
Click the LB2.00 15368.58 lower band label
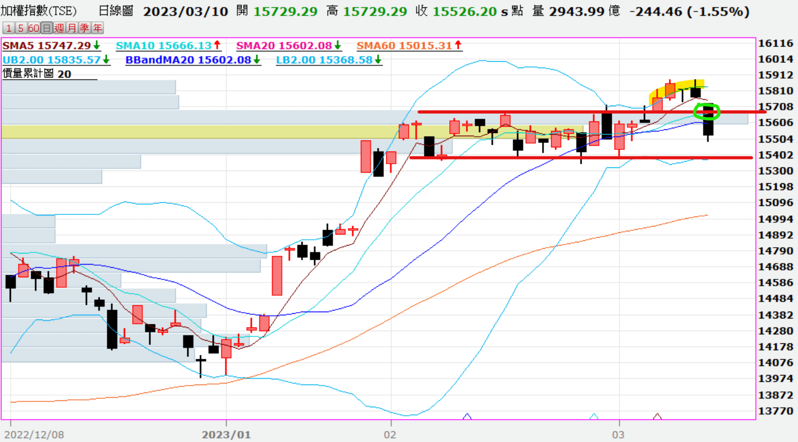point(324,60)
